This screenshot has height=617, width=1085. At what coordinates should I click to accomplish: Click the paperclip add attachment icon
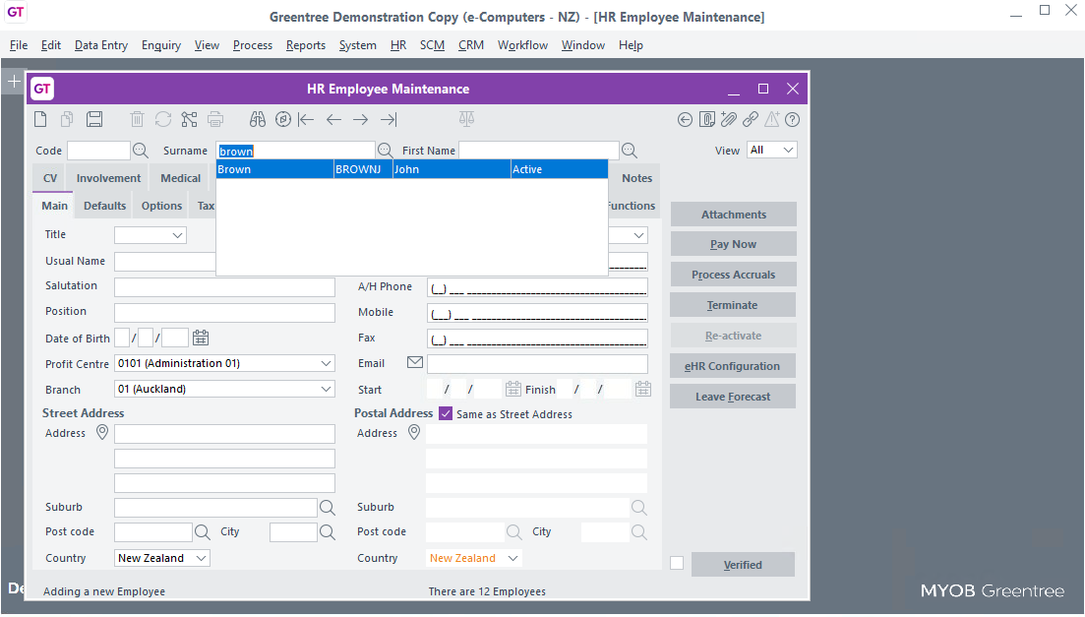tap(729, 119)
